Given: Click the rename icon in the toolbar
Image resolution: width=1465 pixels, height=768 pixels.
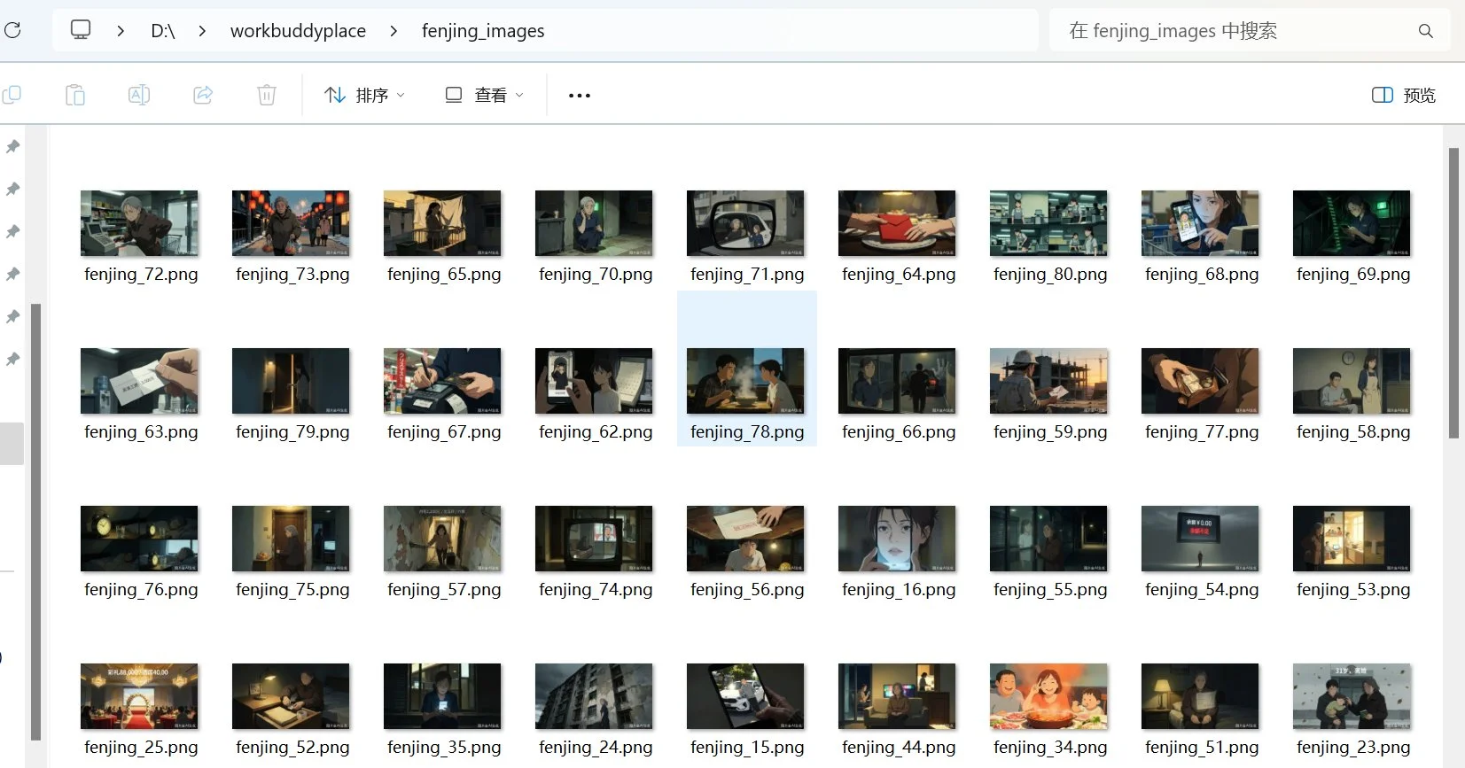Looking at the screenshot, I should 139,95.
